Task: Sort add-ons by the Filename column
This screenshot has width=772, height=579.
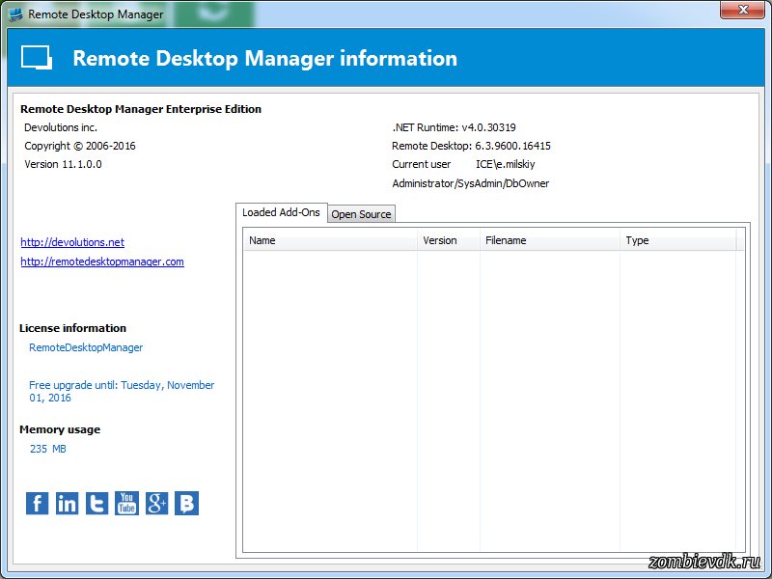Action: [x=550, y=240]
